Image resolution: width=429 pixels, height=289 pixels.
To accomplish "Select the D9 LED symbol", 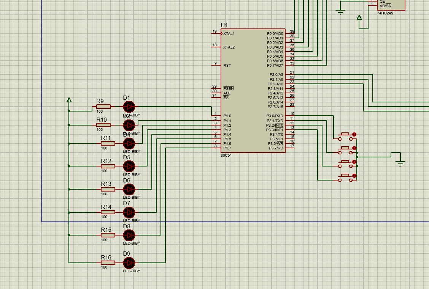I will click(x=129, y=263).
